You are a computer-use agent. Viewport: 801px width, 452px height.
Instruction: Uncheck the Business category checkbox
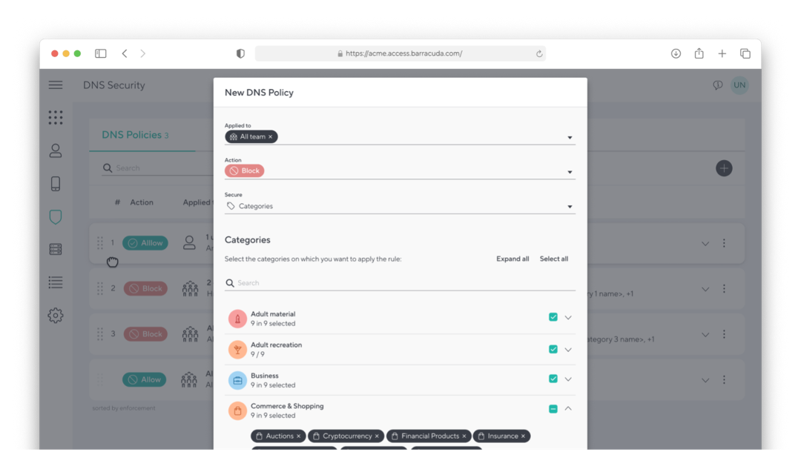(x=553, y=379)
